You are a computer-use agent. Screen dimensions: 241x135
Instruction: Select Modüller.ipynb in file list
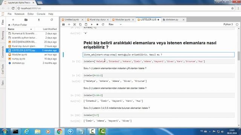pos(32,54)
